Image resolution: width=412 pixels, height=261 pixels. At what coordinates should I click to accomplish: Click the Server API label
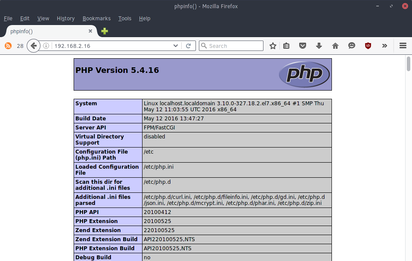[91, 127]
